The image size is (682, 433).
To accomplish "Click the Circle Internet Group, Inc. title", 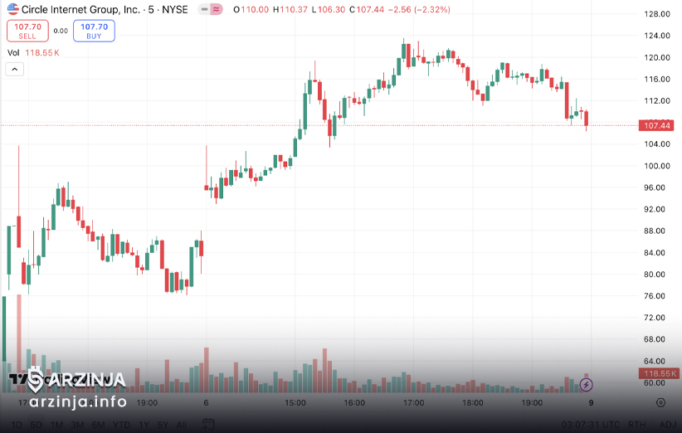I will (80, 9).
